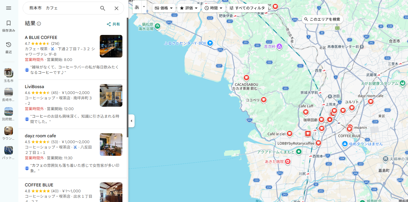Click the dayz room cafe photo thumbnail
408x202 pixels.
[x=111, y=145]
